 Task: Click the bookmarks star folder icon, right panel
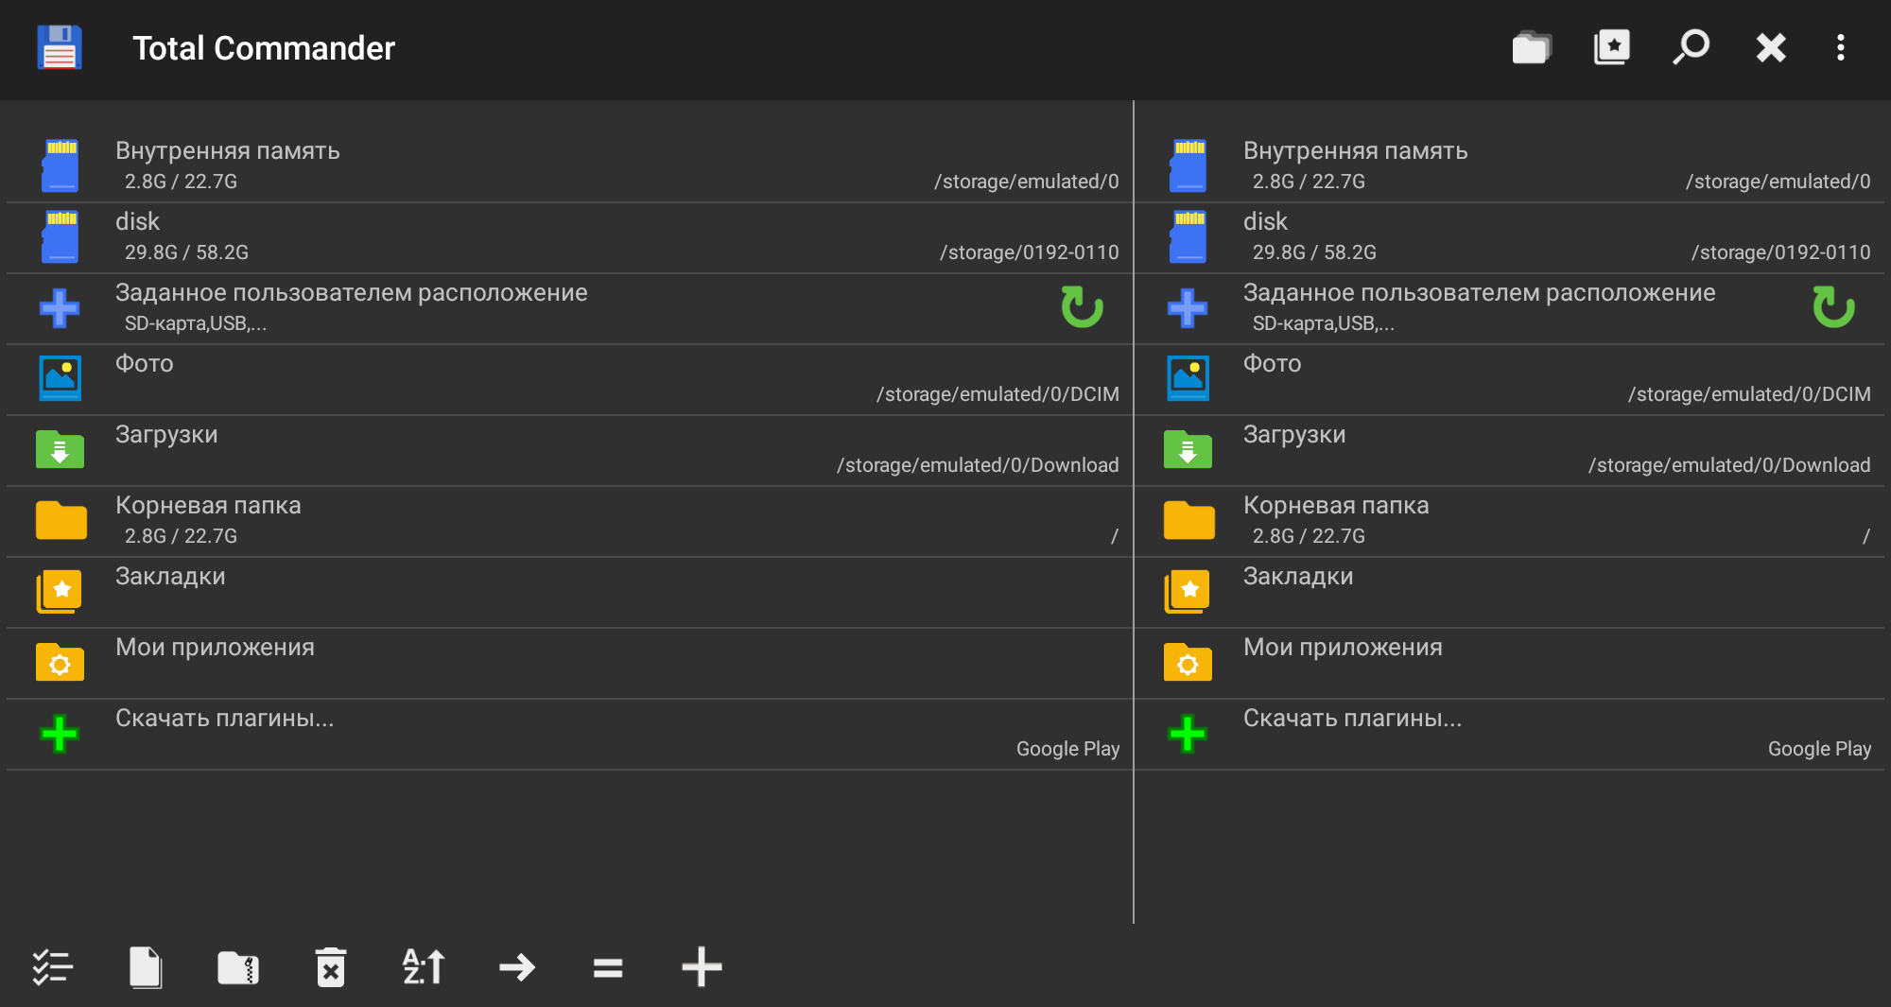[x=1188, y=591]
